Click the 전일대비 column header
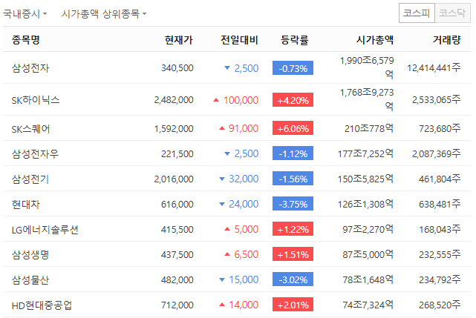The width and height of the screenshot is (476, 318). 239,40
